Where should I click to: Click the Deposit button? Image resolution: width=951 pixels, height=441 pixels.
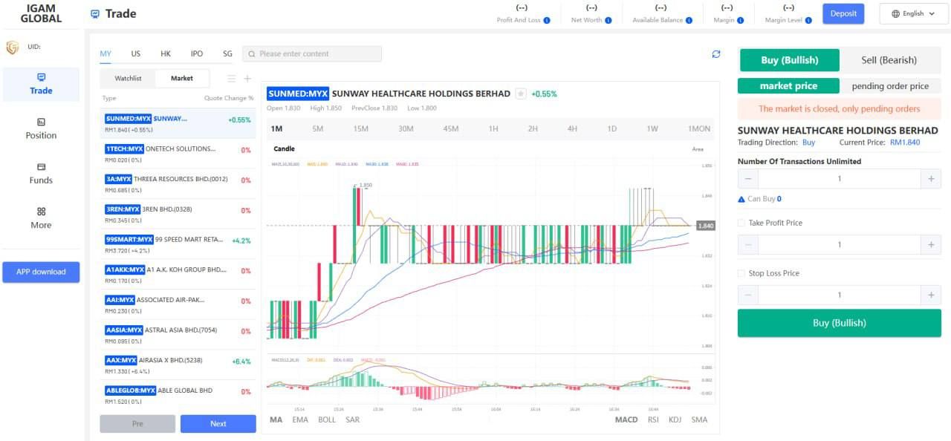pos(843,13)
